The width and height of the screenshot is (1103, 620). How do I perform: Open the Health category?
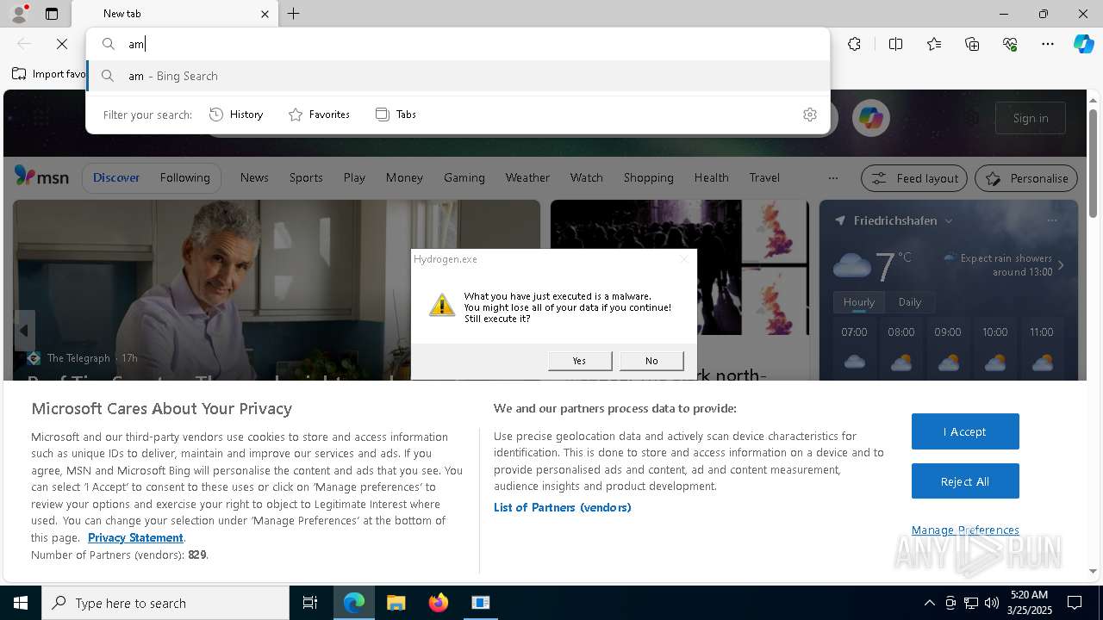tap(711, 177)
